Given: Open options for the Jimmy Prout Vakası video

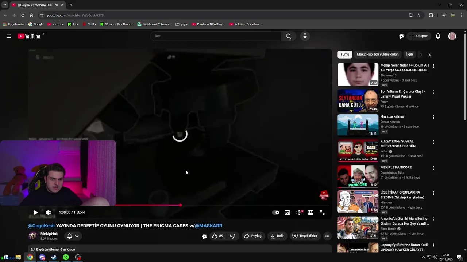Looking at the screenshot, I should click(433, 92).
